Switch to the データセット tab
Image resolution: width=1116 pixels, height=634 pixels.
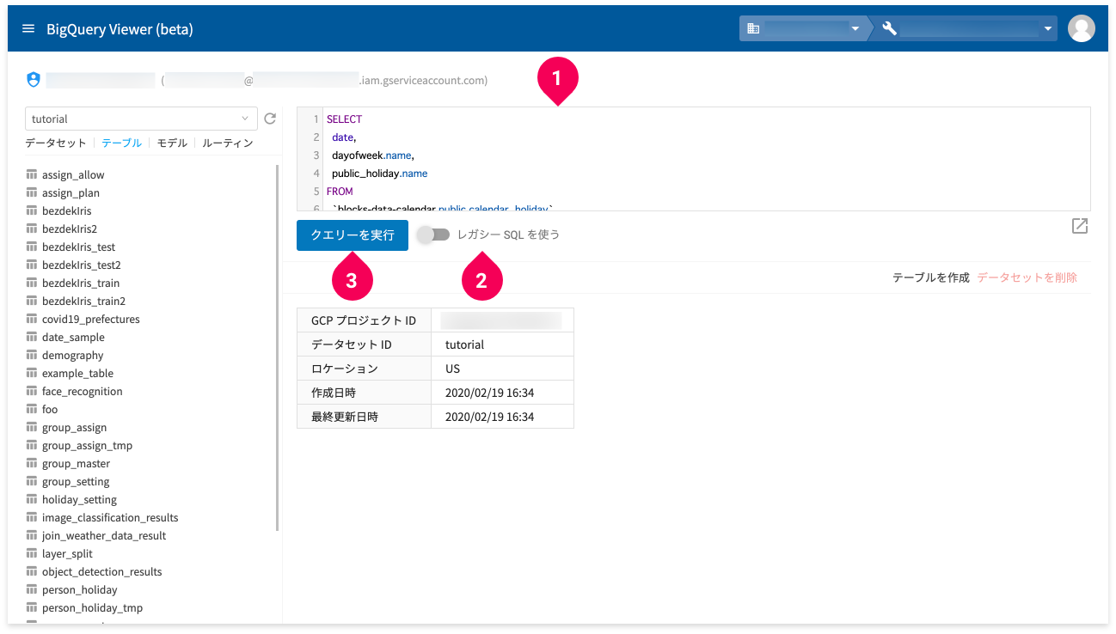click(x=56, y=143)
